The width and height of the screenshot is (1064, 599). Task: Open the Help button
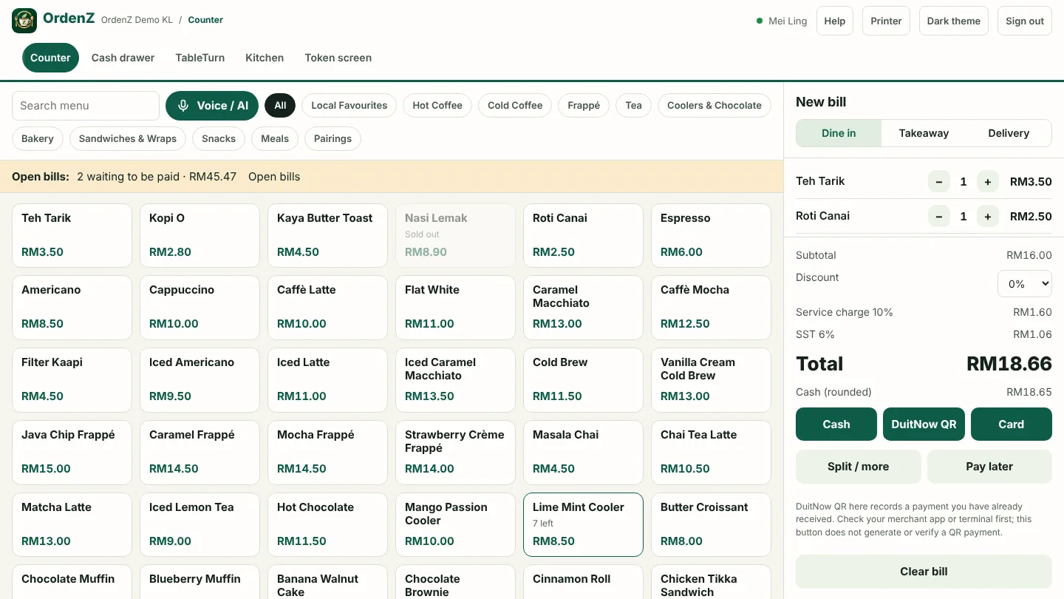tap(835, 21)
